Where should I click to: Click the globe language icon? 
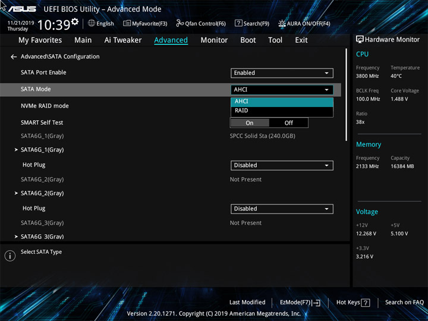[92, 23]
